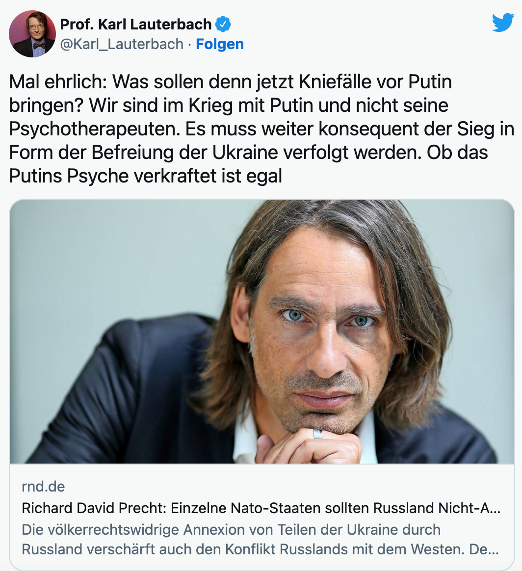Open the 'Richard David Precht: Einzelne Nato-Staaten' headline
This screenshot has height=571, width=522.
(x=261, y=508)
